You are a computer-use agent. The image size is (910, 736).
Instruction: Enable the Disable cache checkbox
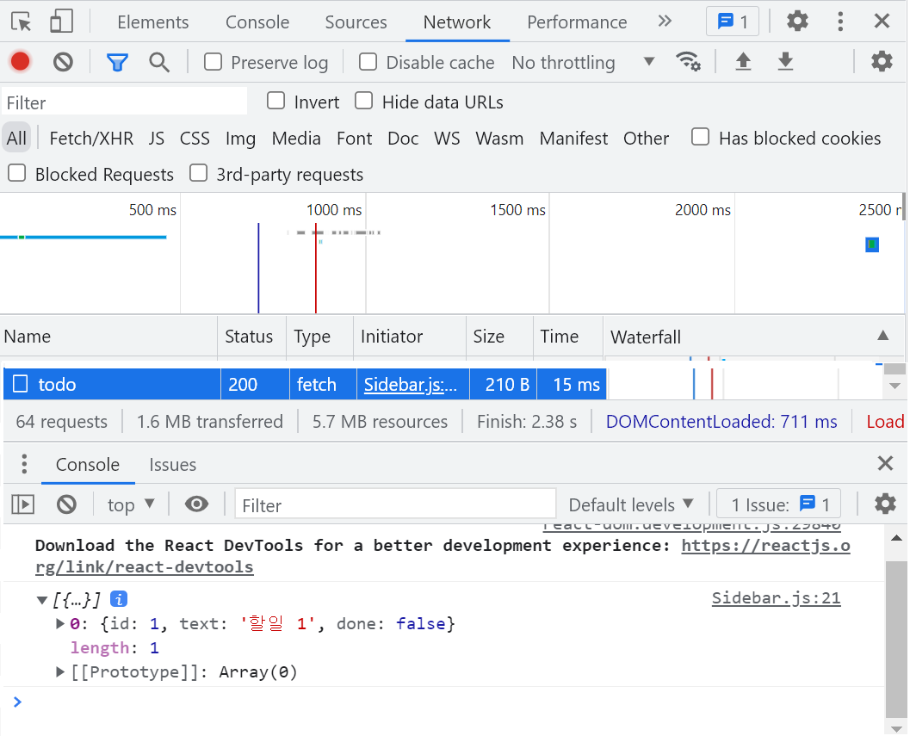(x=368, y=61)
